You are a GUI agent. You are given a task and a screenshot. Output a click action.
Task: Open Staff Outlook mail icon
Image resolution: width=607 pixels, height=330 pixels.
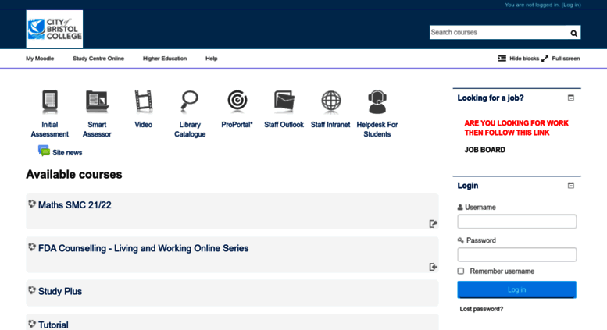pos(284,101)
